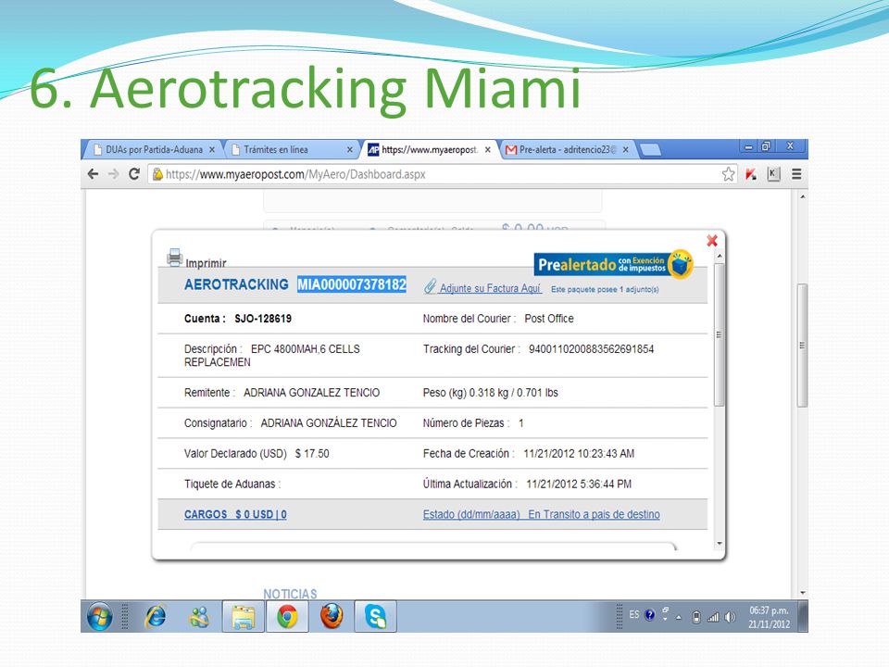The height and width of the screenshot is (667, 889).
Task: Click the AEROTRACKING heading label
Action: [236, 284]
